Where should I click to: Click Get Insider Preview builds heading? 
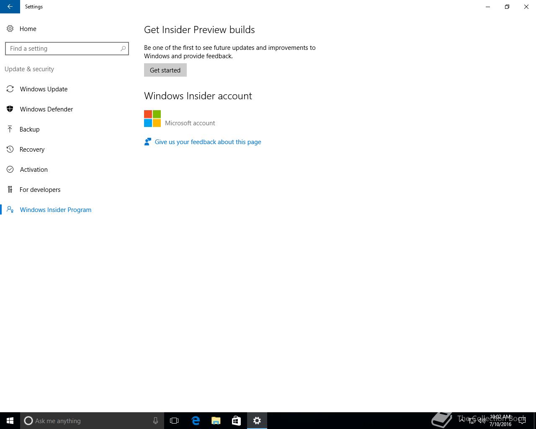[x=199, y=30]
